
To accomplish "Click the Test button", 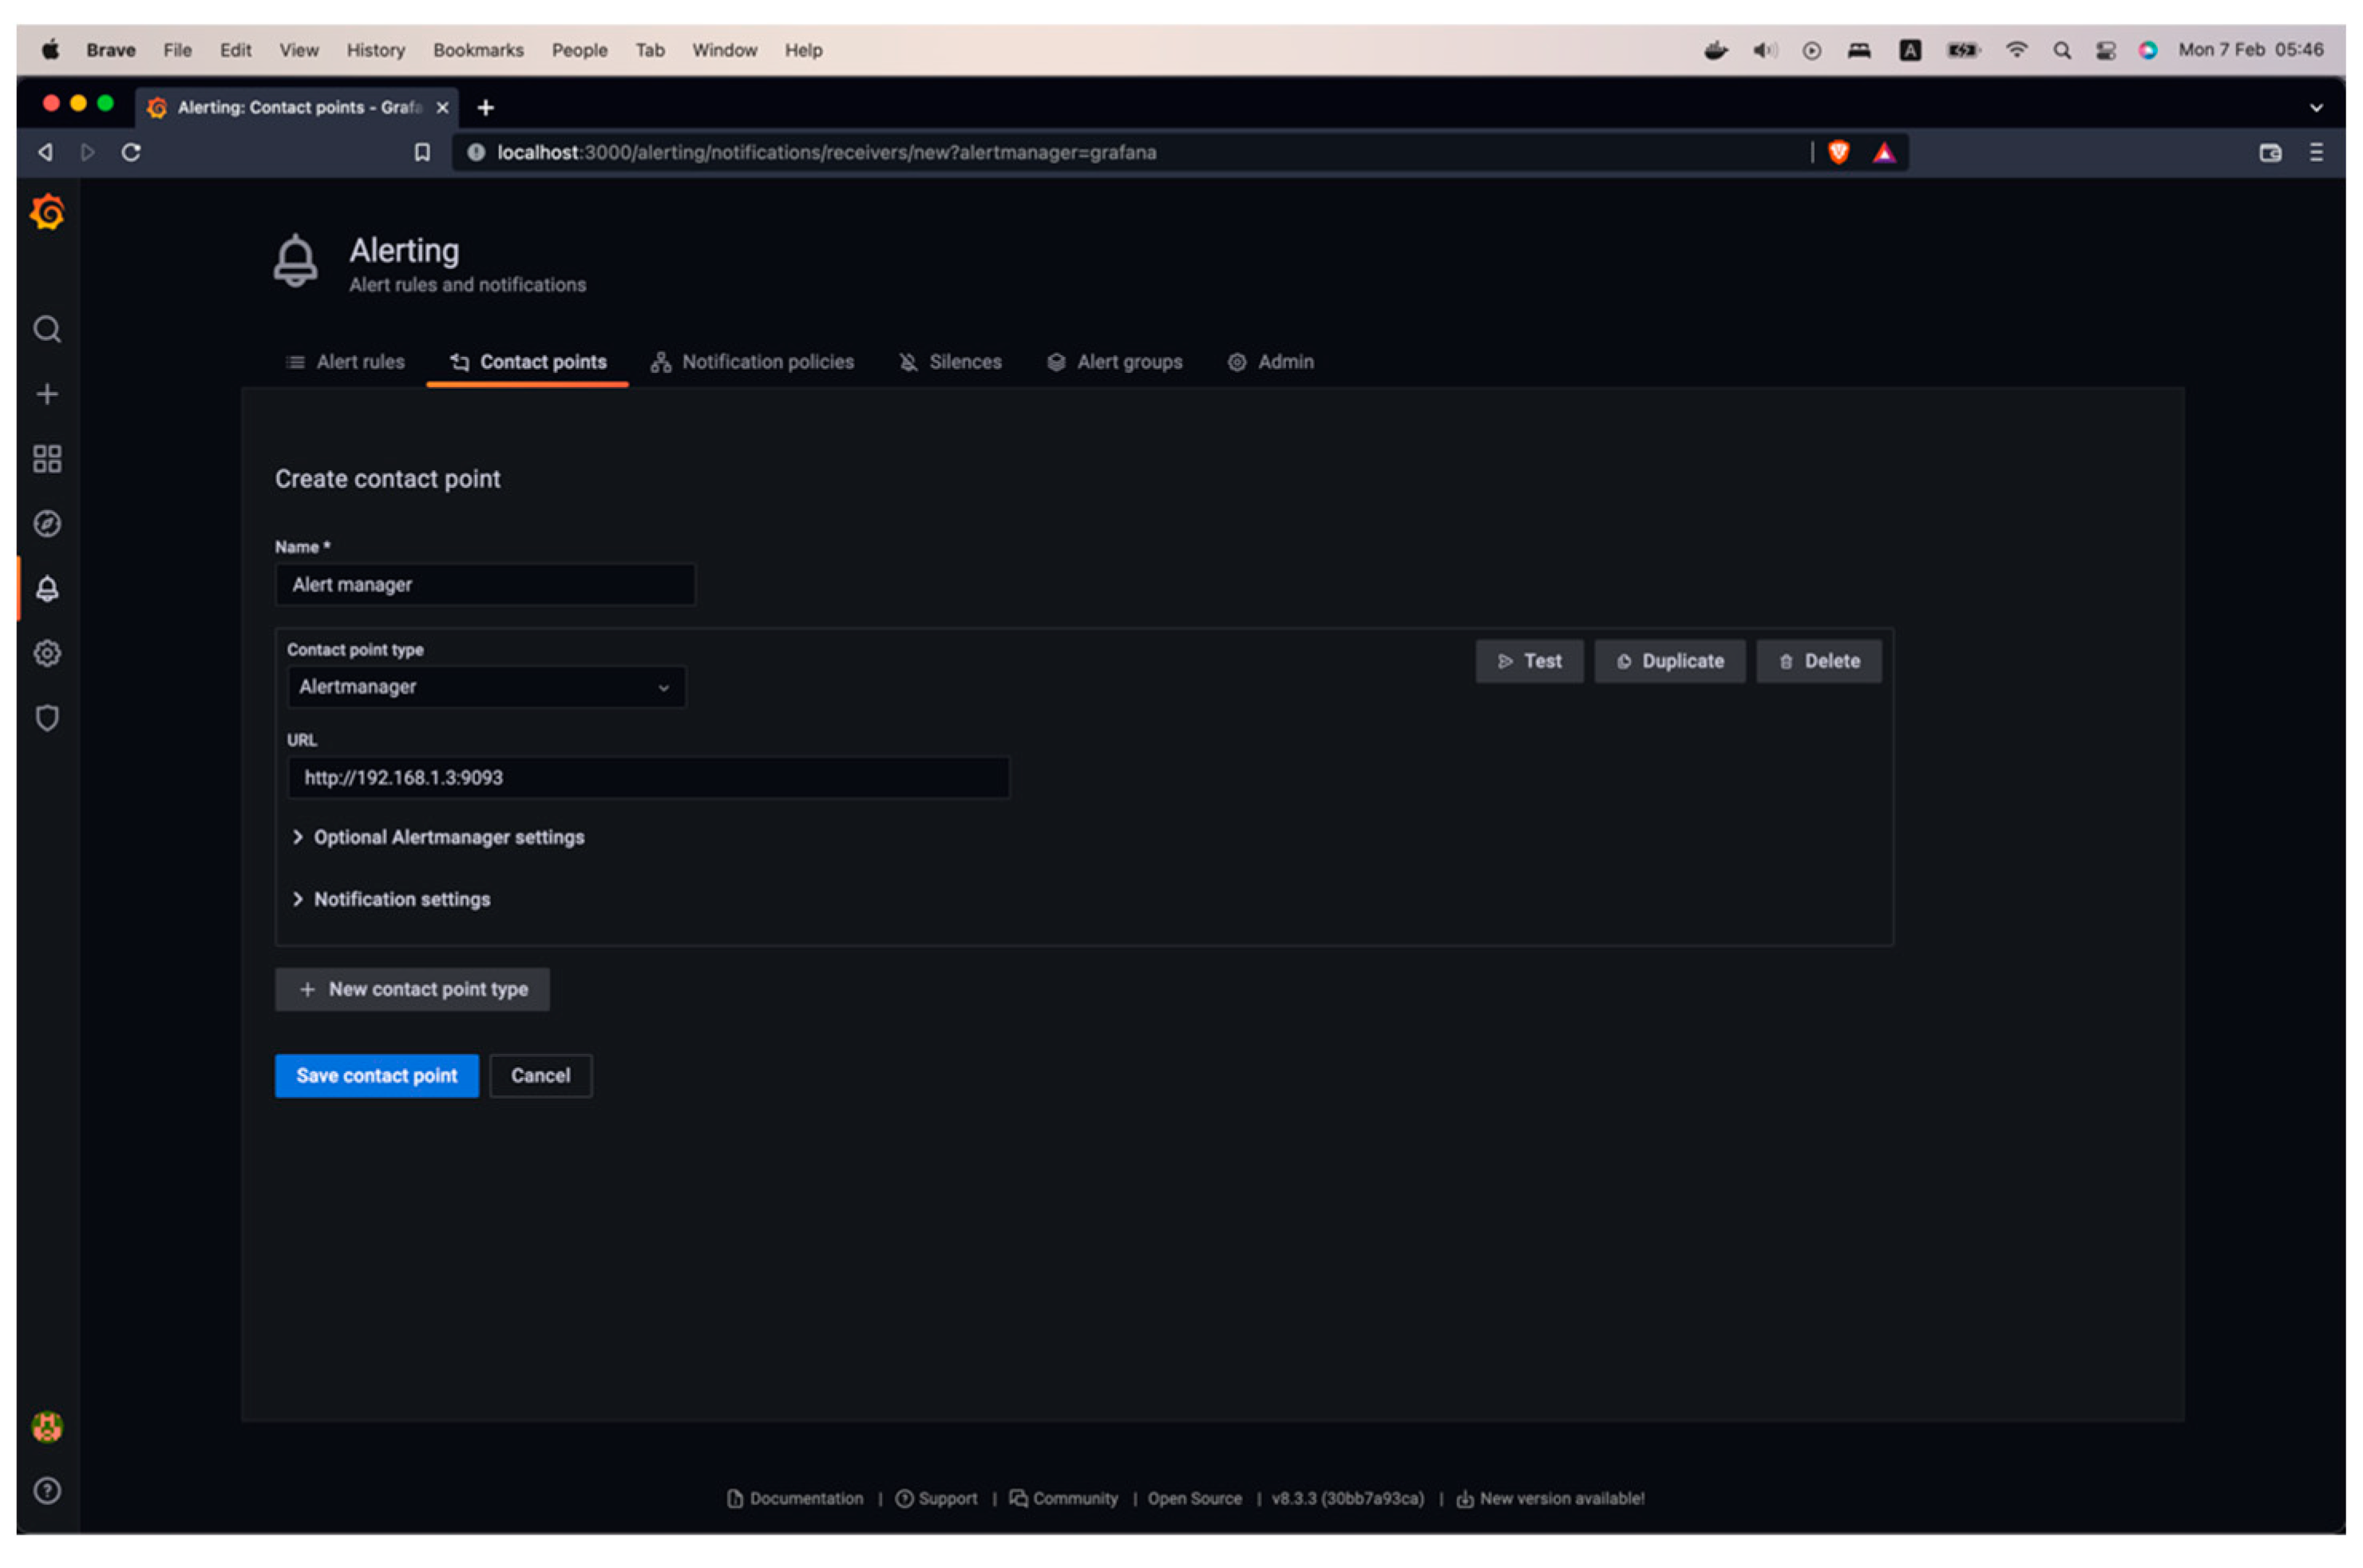I will click(1529, 661).
